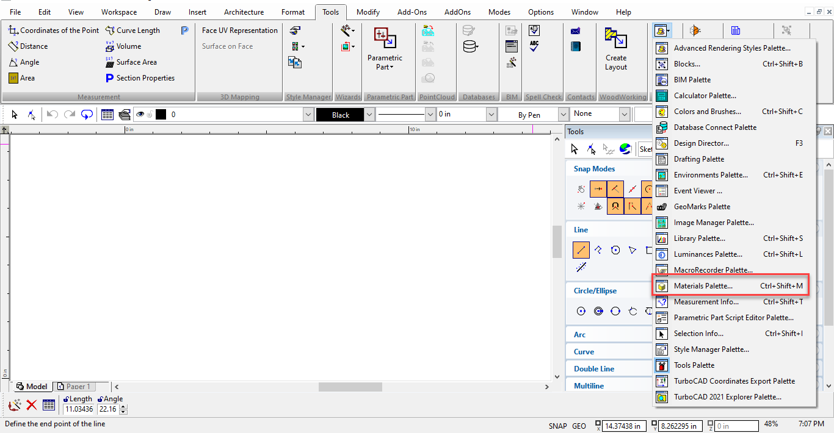Toggle GEO mode in the status bar
The image size is (834, 433).
point(579,426)
